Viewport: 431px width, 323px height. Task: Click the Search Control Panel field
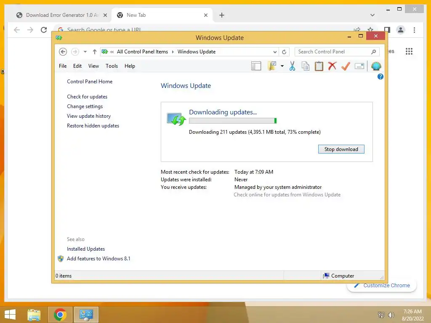click(x=337, y=52)
